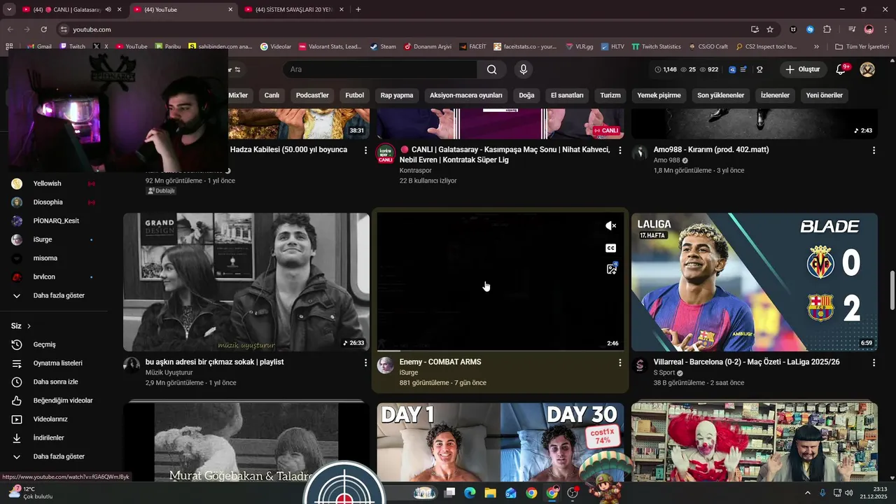Open Tüm Yer İşaretleri bookmarks folder
896x504 pixels.
862,47
